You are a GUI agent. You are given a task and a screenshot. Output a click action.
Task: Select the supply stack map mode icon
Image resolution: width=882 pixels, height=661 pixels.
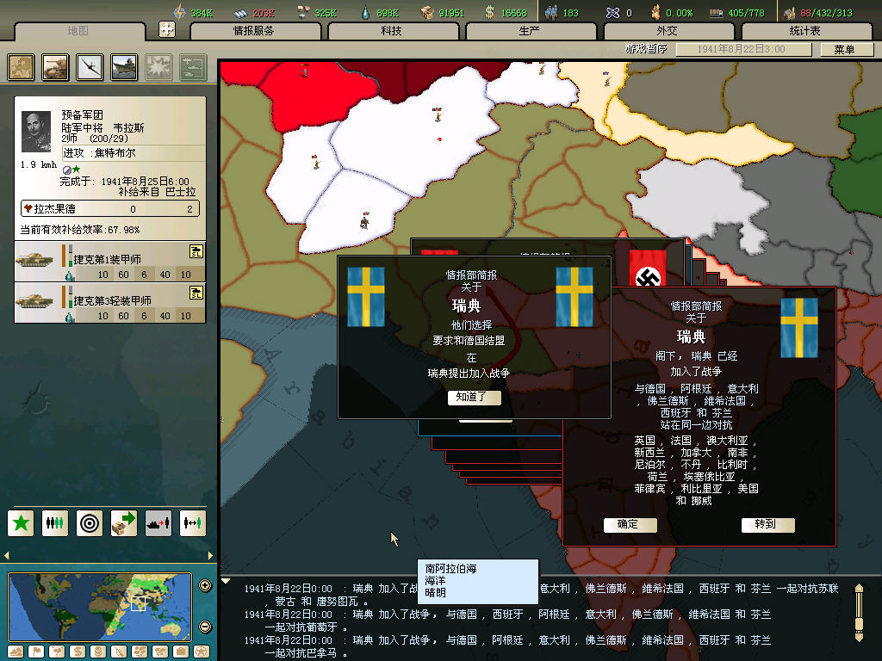click(x=98, y=652)
